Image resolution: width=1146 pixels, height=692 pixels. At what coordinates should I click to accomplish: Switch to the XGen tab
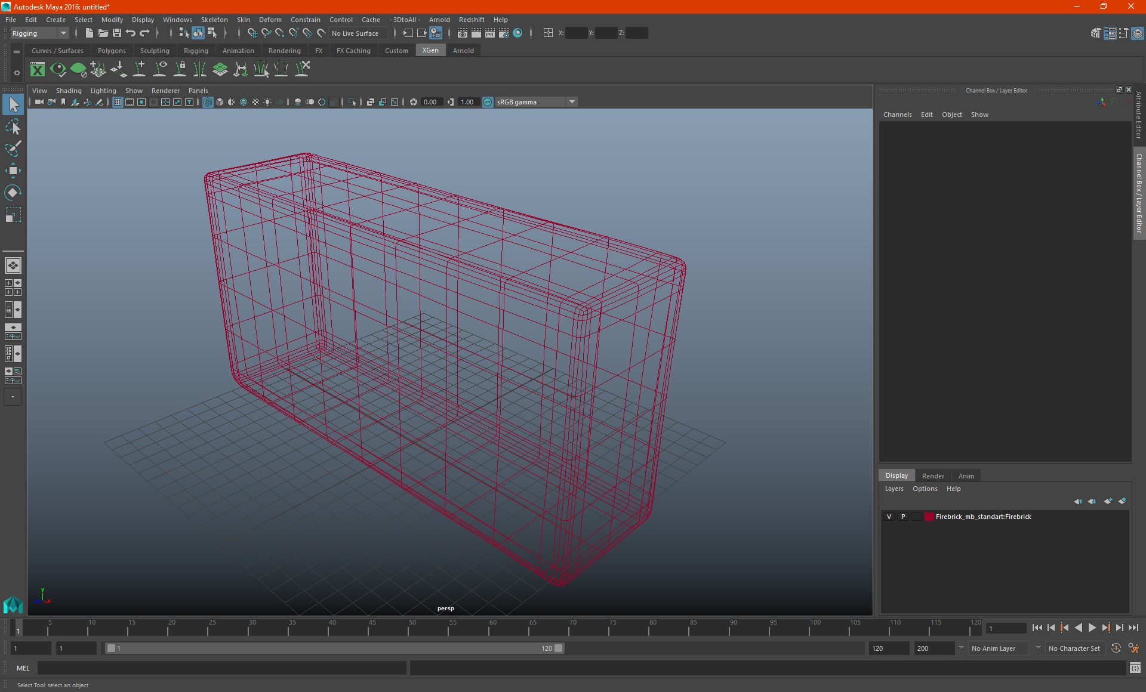tap(430, 51)
